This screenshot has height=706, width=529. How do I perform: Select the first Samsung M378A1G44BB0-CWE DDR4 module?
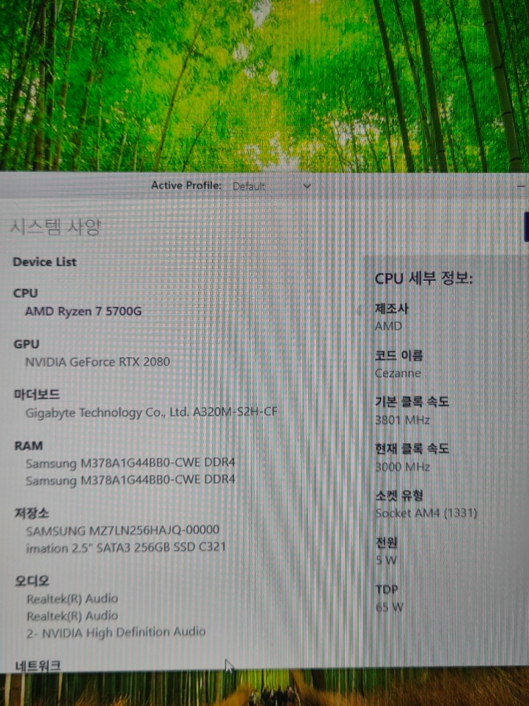(x=130, y=463)
